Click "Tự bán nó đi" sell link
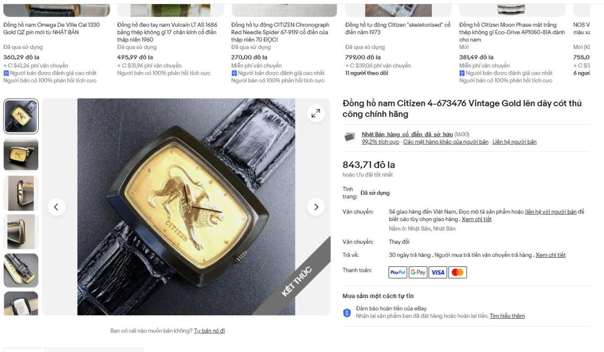 (x=209, y=331)
